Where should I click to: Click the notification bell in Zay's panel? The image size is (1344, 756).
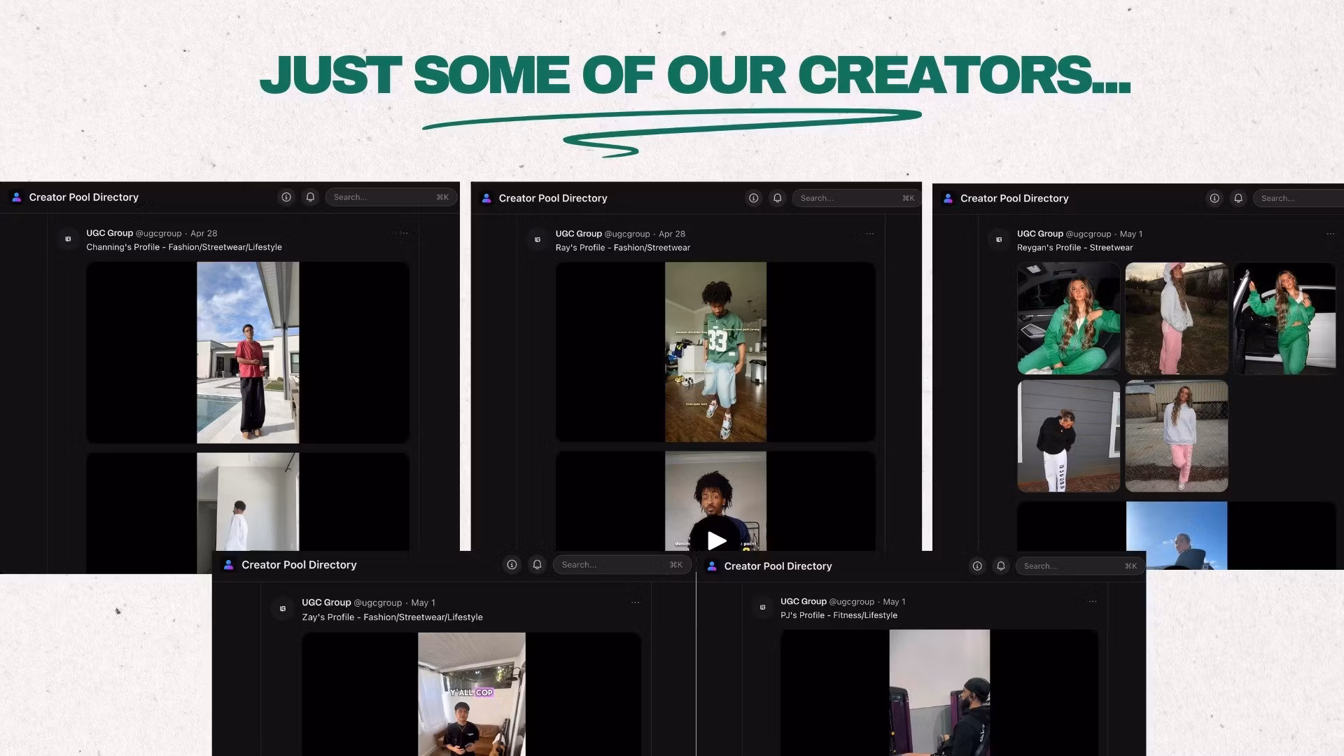coord(537,565)
